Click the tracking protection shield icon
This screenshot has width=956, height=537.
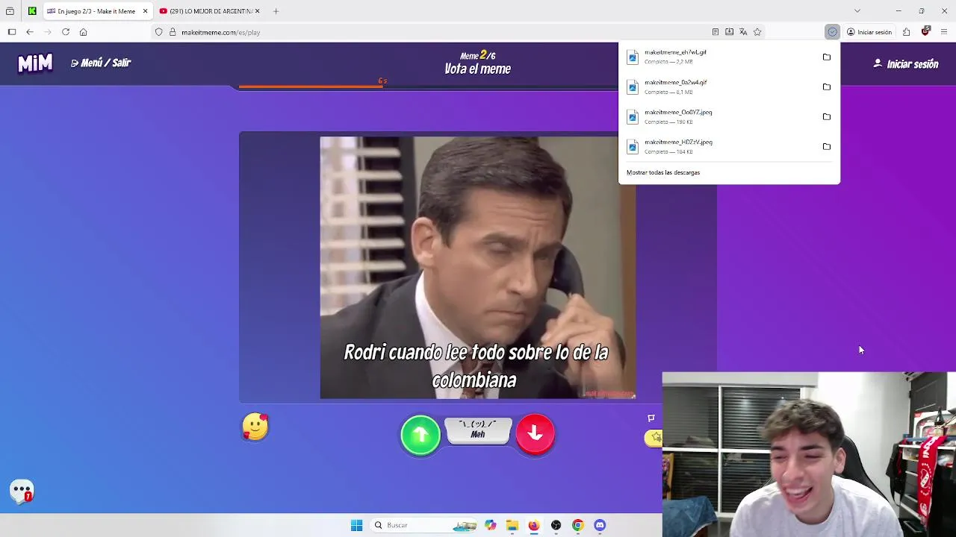(x=158, y=32)
